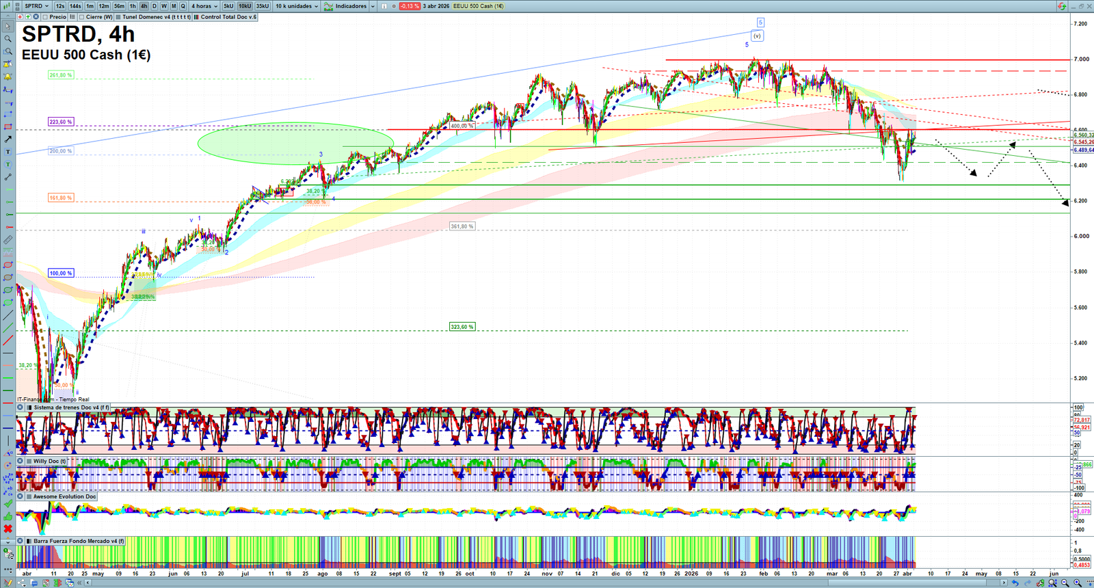
Task: Click the 5kU units button
Action: (x=228, y=6)
